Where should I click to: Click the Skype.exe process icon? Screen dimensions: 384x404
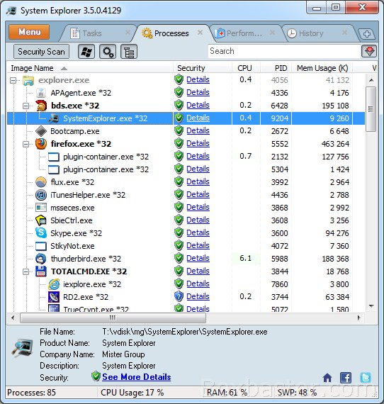(x=41, y=233)
